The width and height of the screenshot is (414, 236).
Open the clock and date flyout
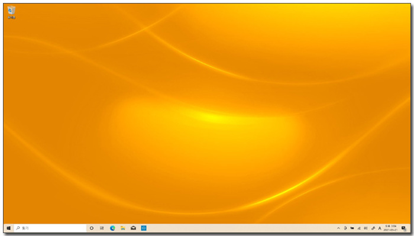pos(391,228)
